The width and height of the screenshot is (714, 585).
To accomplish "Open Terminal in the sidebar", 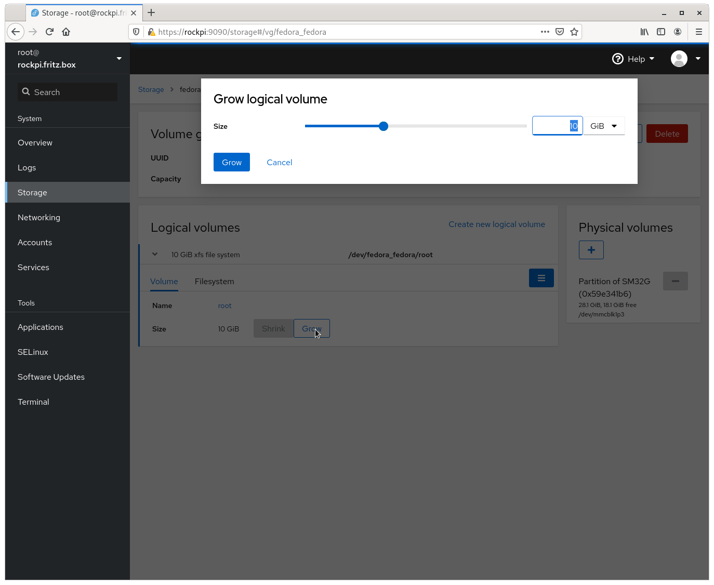I will click(x=68, y=402).
